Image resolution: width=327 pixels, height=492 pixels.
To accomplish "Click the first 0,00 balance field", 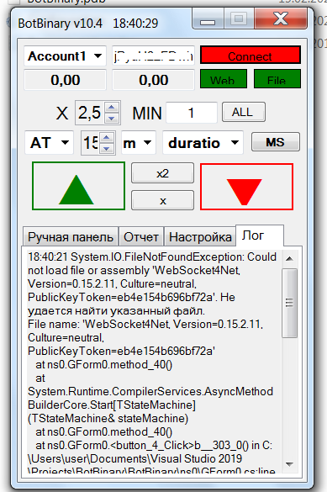I will coord(66,80).
